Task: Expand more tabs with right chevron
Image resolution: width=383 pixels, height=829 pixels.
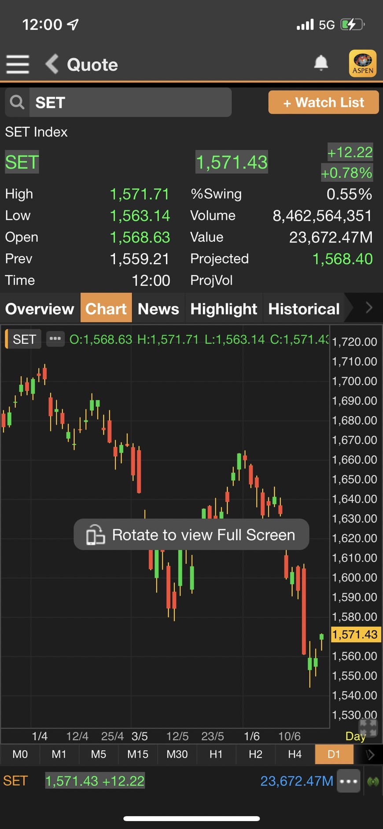Action: pyautogui.click(x=368, y=308)
